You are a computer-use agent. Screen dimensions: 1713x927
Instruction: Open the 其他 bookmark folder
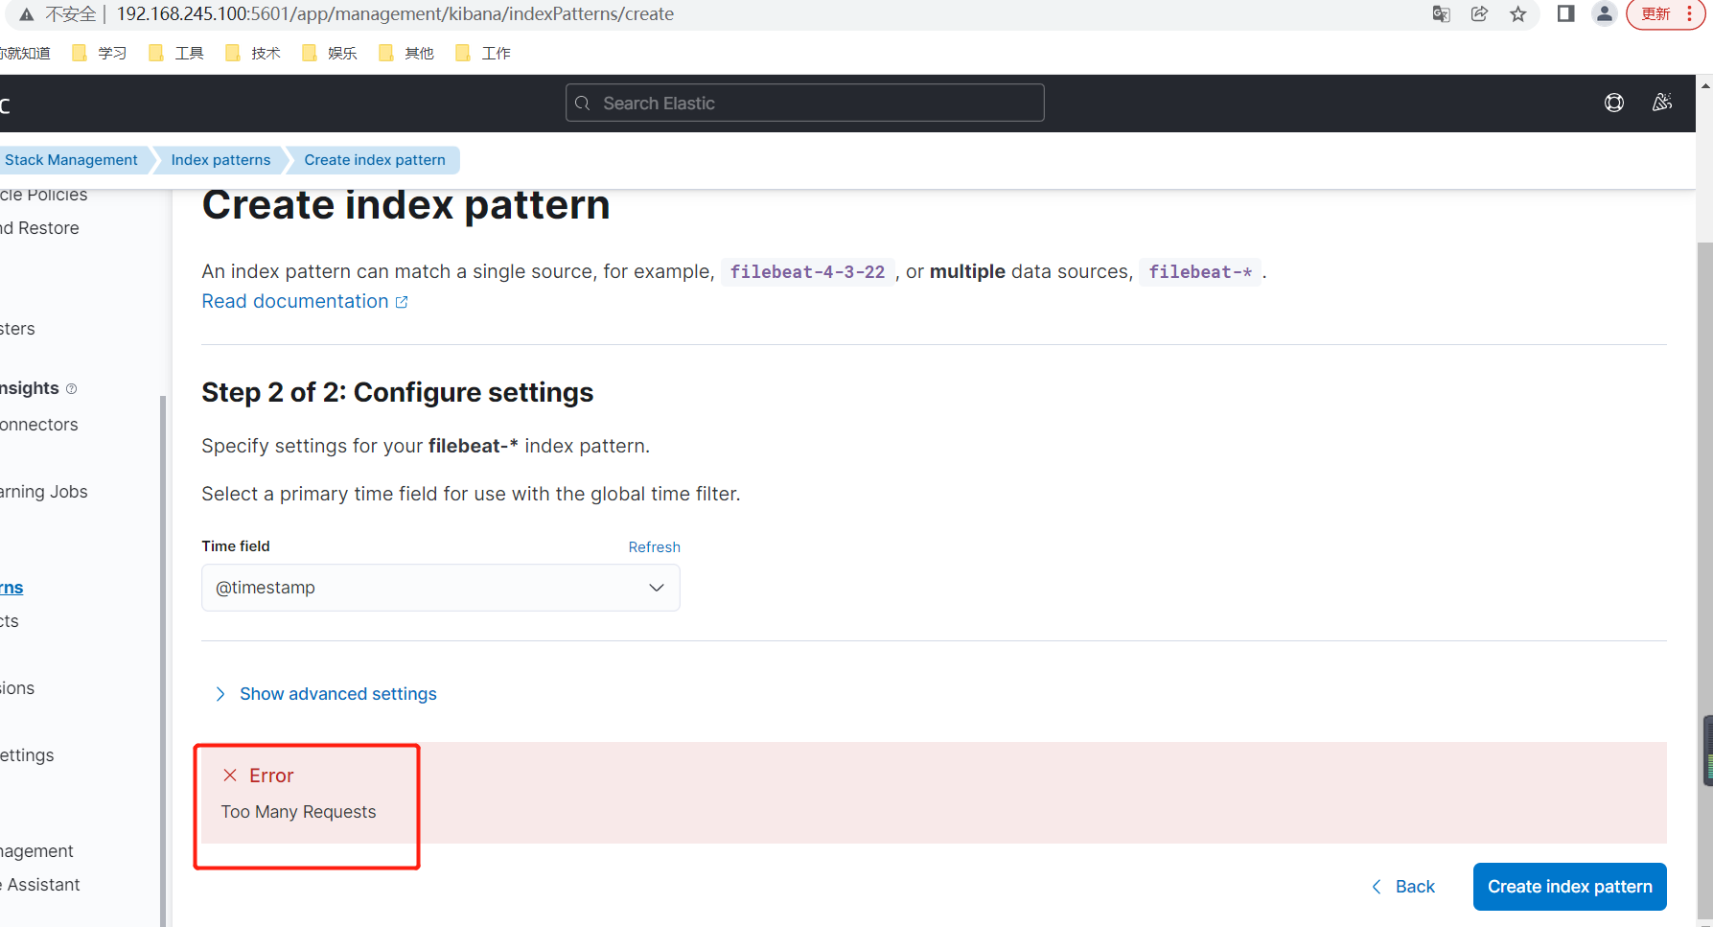[x=406, y=53]
